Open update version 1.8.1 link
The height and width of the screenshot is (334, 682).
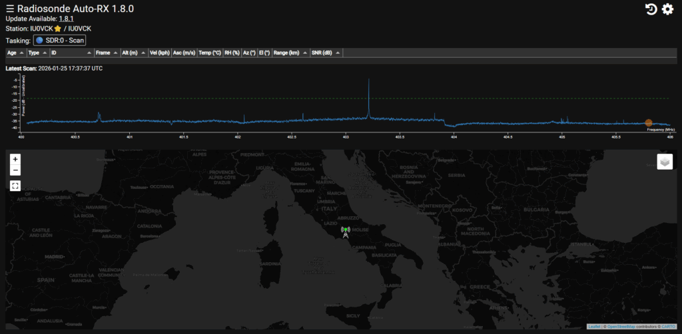click(x=66, y=19)
